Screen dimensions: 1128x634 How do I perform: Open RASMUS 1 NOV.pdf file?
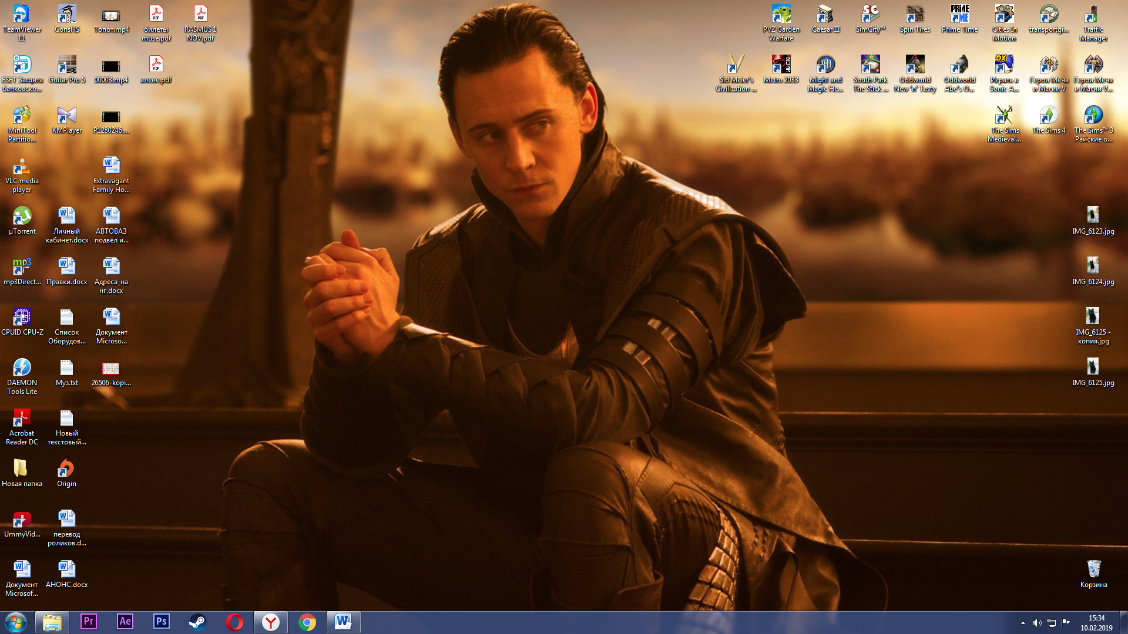[x=200, y=23]
